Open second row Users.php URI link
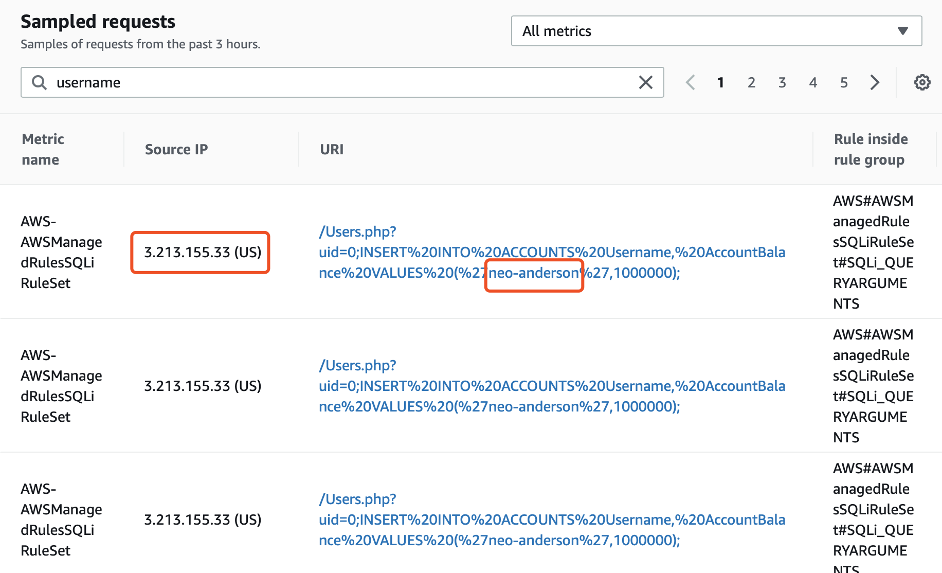The height and width of the screenshot is (573, 942). coord(552,386)
